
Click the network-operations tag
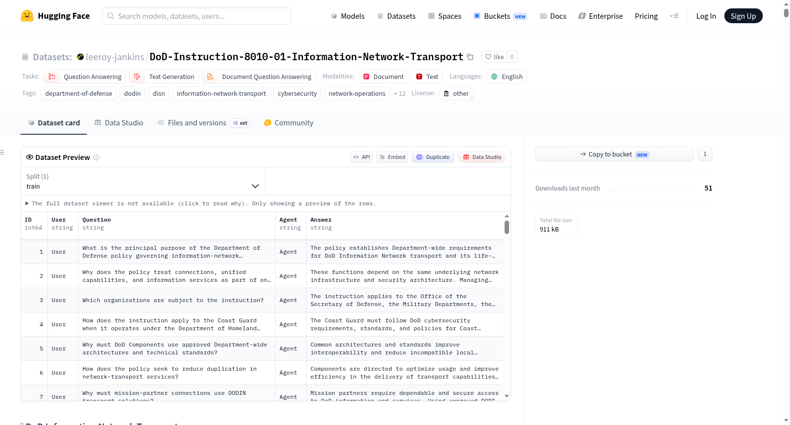click(x=357, y=93)
